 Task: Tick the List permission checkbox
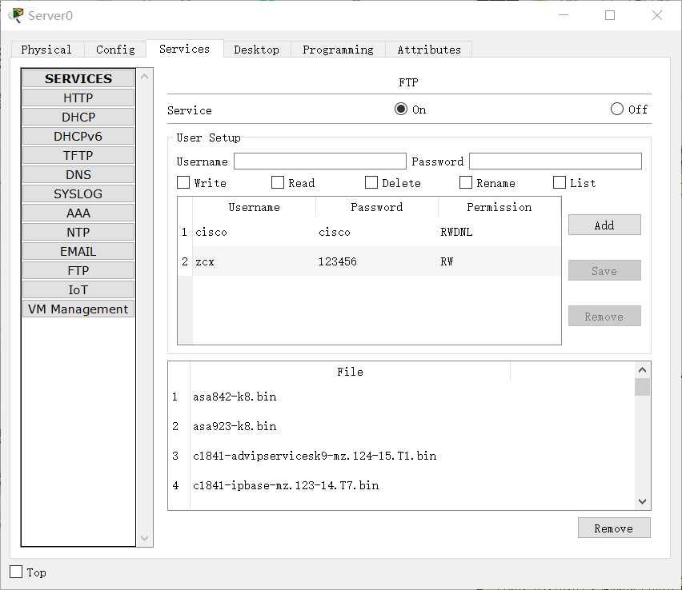tap(560, 182)
